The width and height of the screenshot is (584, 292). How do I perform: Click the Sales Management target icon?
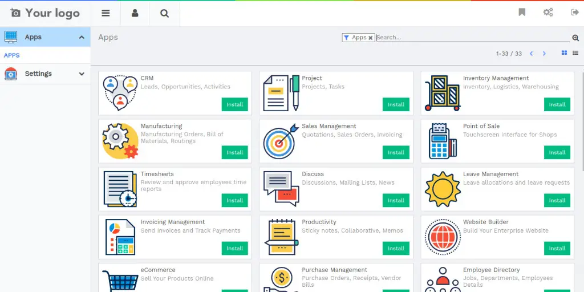(281, 141)
